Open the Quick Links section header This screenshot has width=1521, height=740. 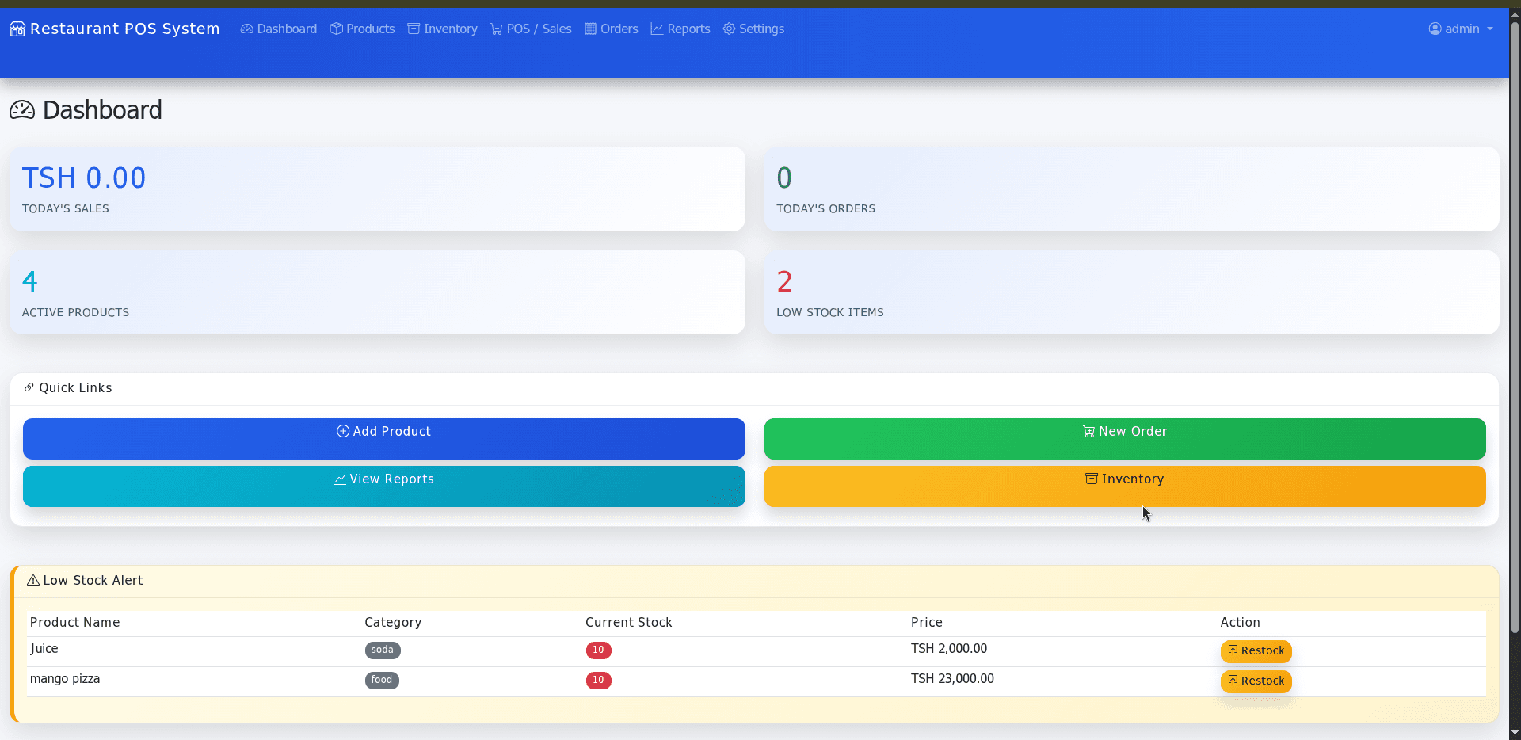[x=68, y=388]
